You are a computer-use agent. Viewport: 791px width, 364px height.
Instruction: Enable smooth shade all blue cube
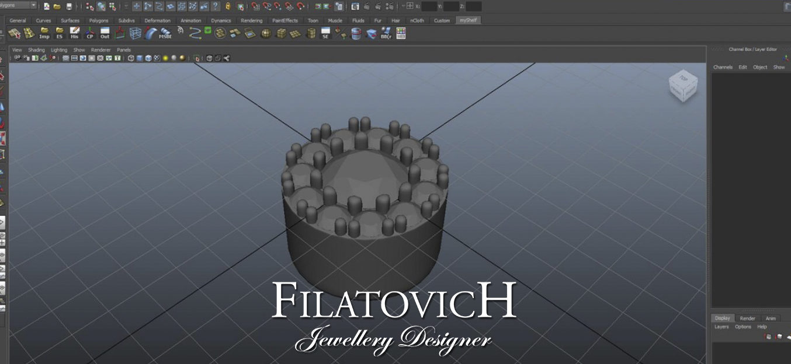click(x=140, y=58)
